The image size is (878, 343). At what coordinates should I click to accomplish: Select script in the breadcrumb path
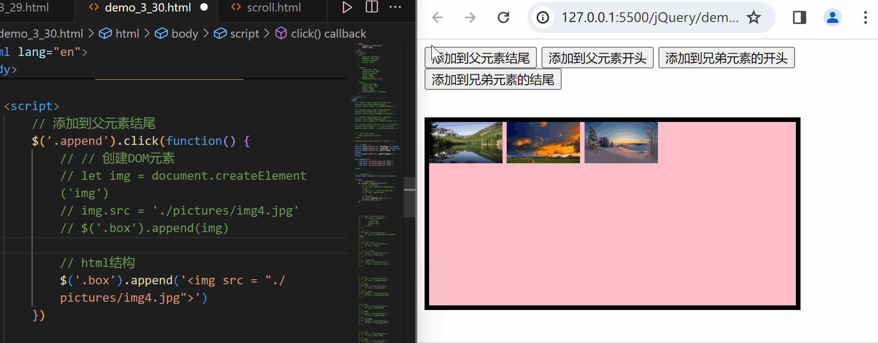coord(244,33)
